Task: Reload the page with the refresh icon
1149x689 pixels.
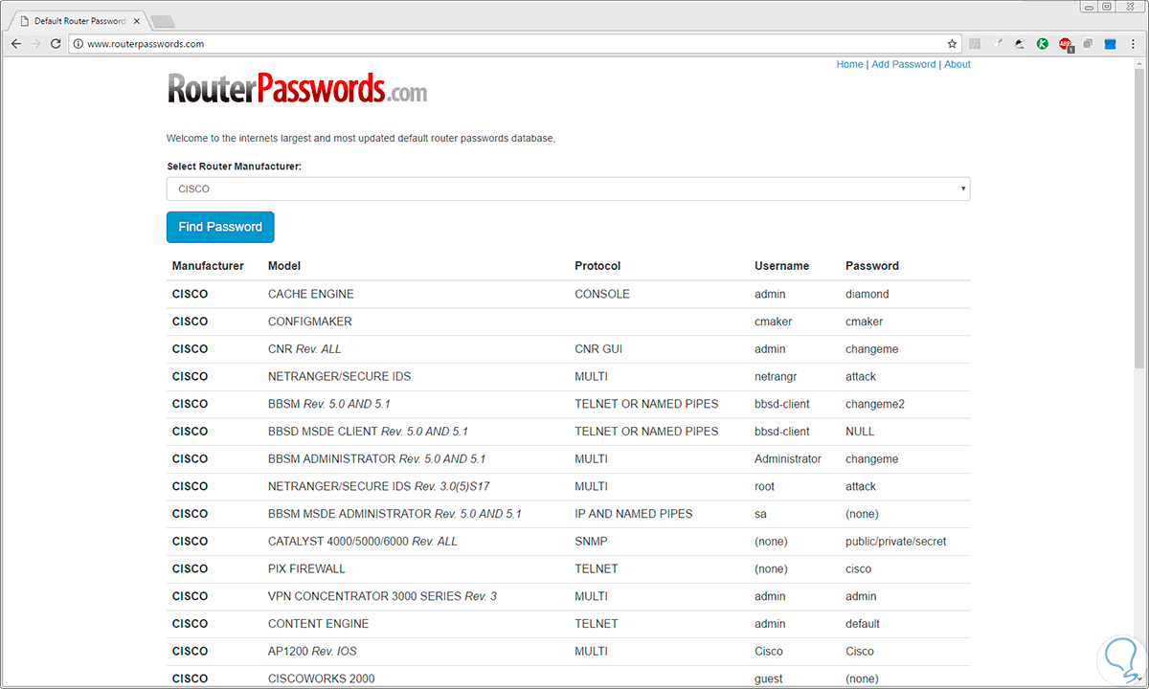Action: (56, 44)
